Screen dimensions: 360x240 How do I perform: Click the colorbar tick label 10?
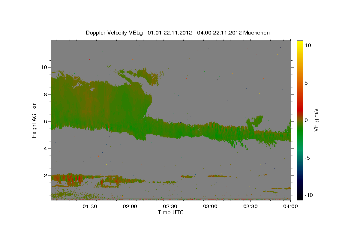[307, 45]
